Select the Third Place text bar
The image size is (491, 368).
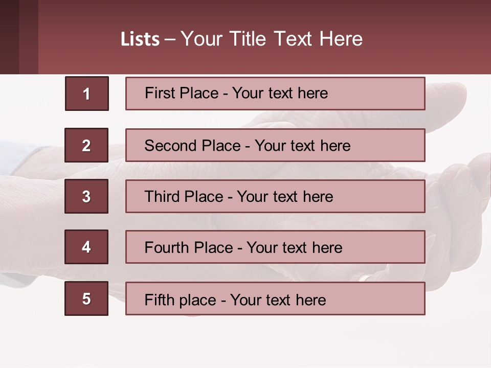275,196
